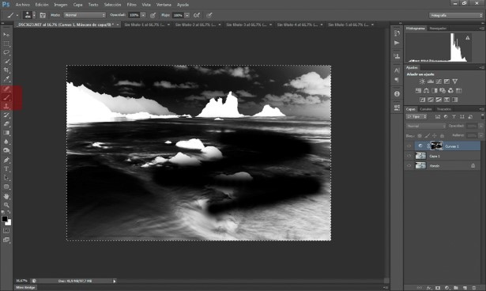Open layer filter Tipo dropdown

[x=416, y=117]
